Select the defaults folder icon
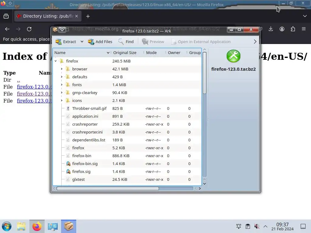Viewport: 311px width, 233px height. [68, 77]
